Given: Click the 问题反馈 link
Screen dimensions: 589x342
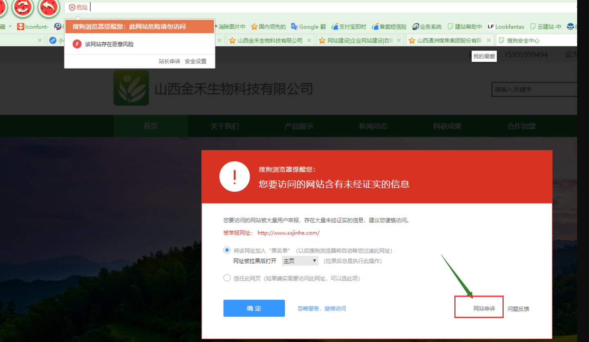Looking at the screenshot, I should tap(518, 309).
